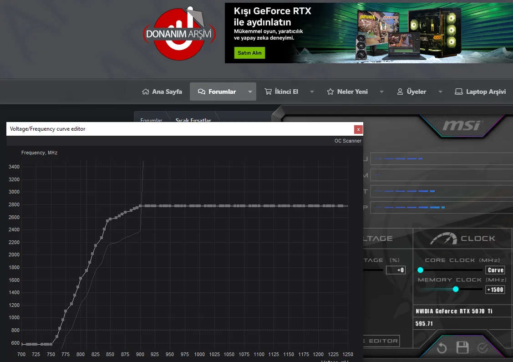Click the Forumlar speech bubbles icon

[x=202, y=92]
